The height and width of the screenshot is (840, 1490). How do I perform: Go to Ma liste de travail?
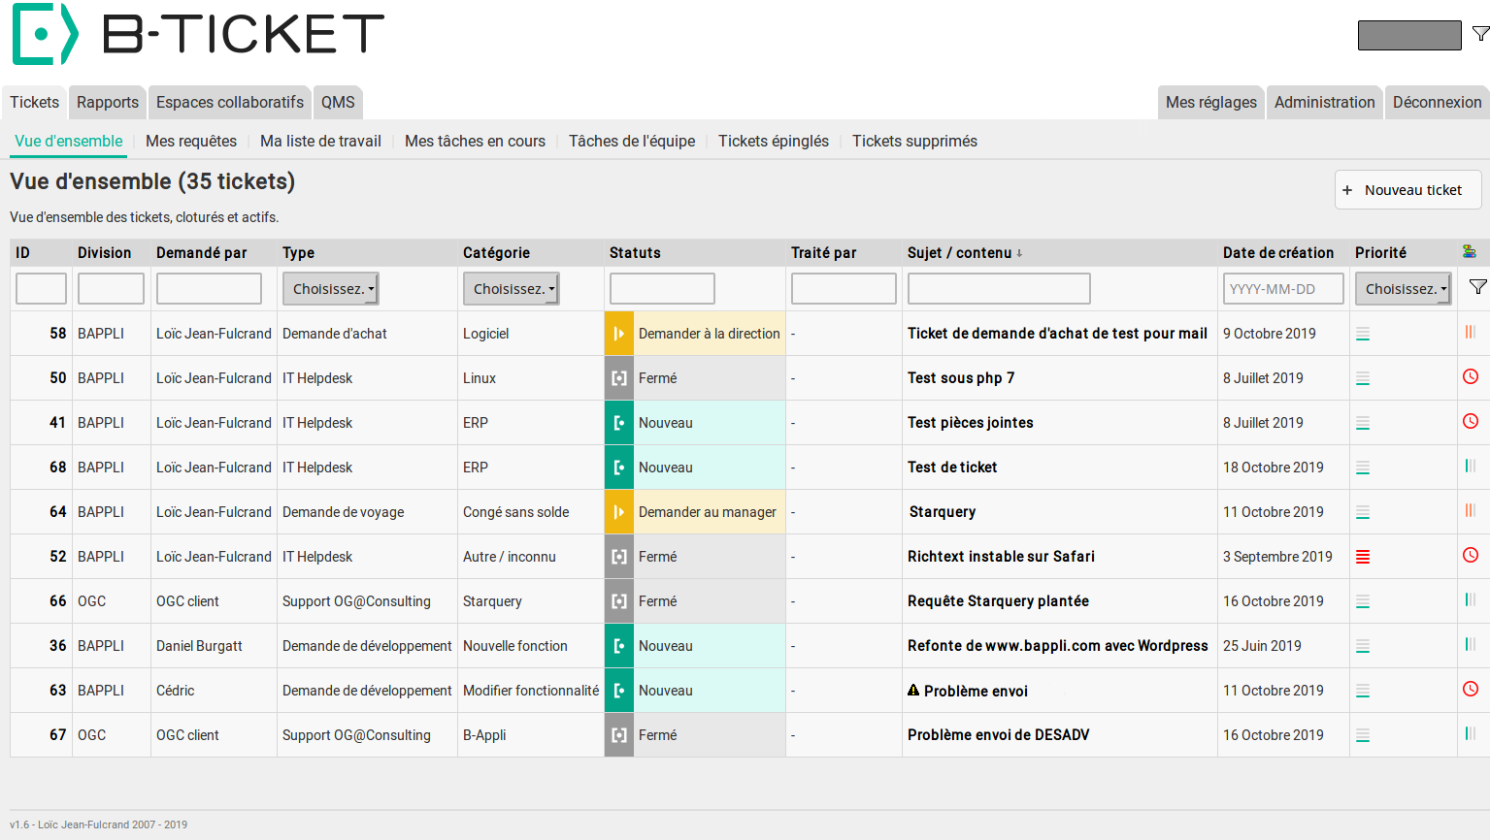tap(320, 141)
